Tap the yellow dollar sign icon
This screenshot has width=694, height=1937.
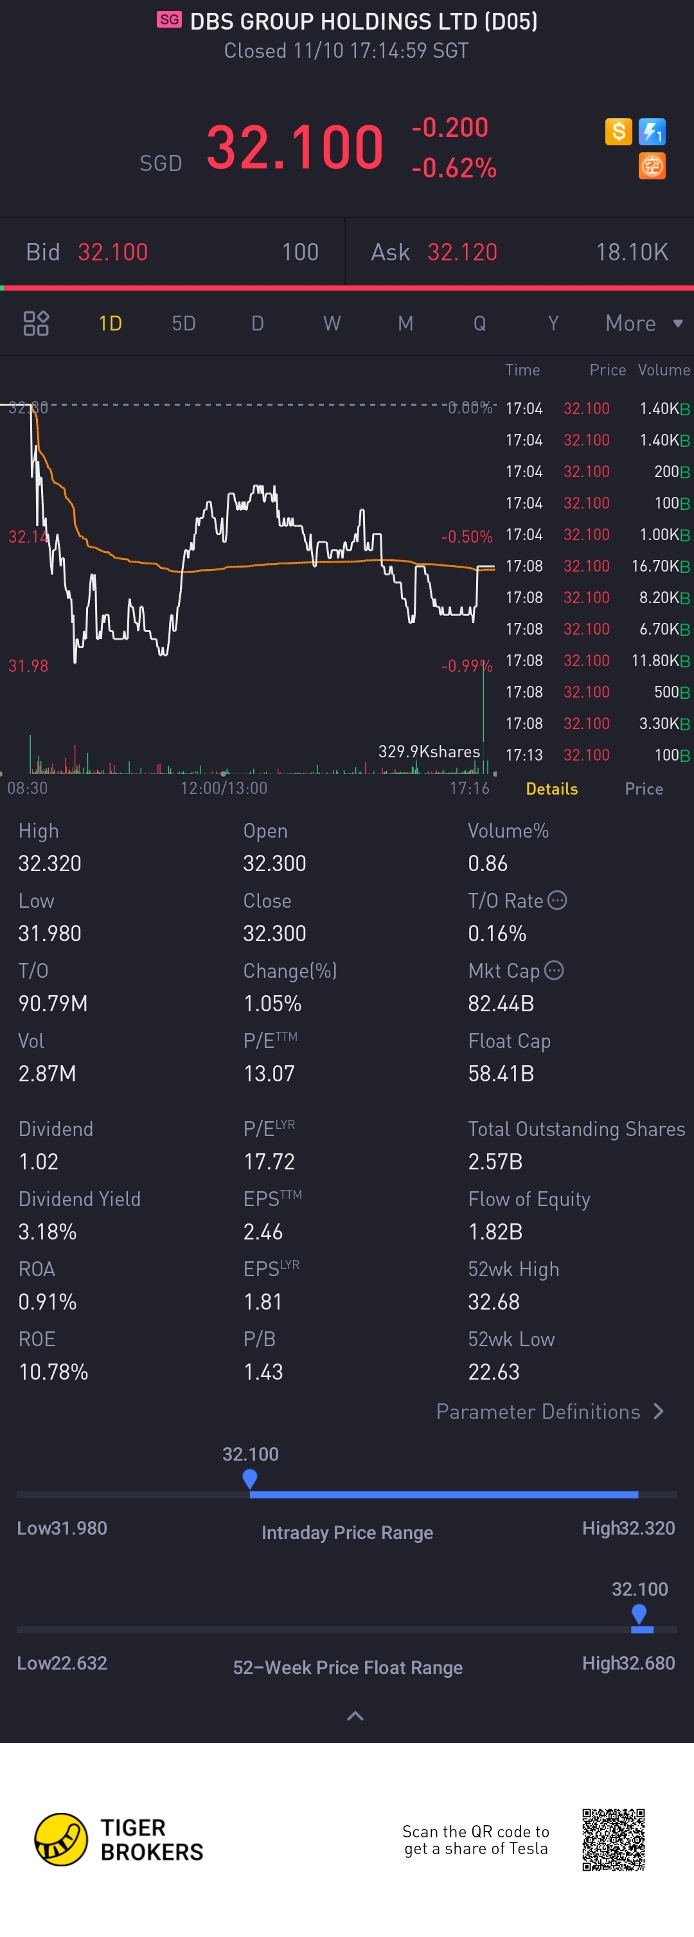pos(618,132)
